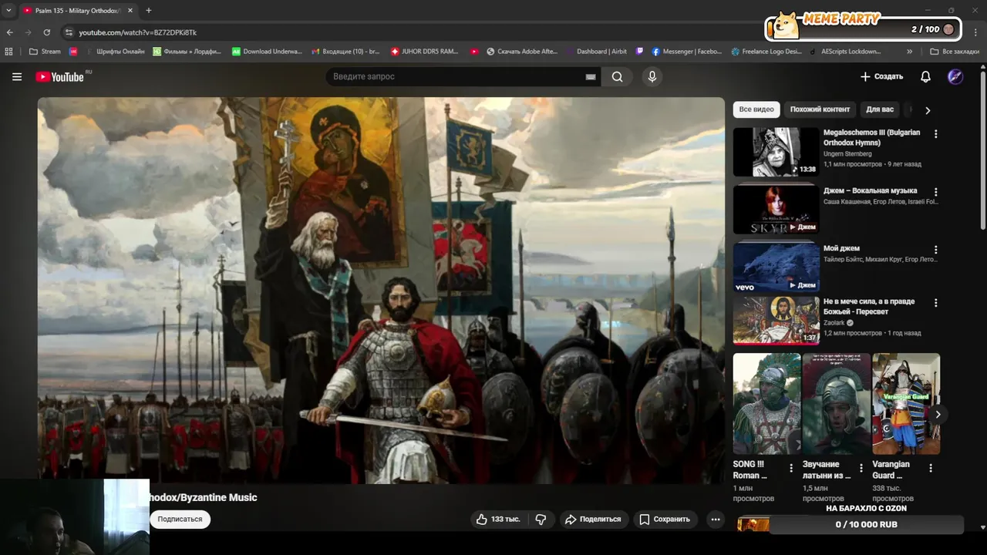The height and width of the screenshot is (555, 987).
Task: Show next Shorts with arrow button
Action: (x=938, y=414)
